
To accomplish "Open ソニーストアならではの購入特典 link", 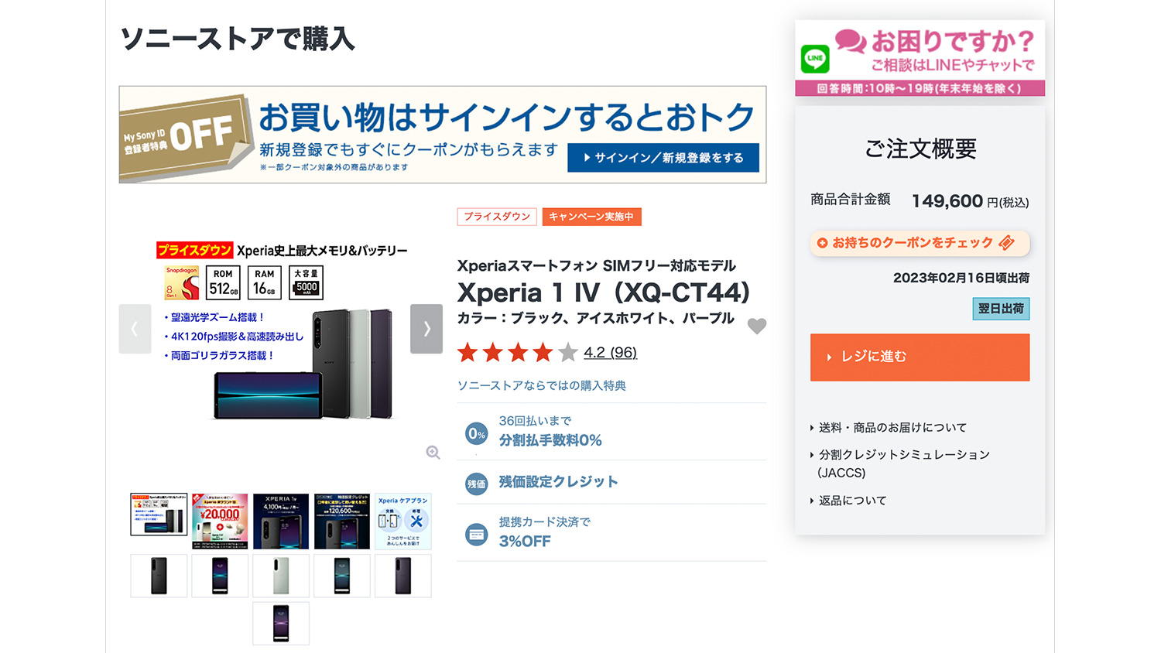I will (541, 385).
